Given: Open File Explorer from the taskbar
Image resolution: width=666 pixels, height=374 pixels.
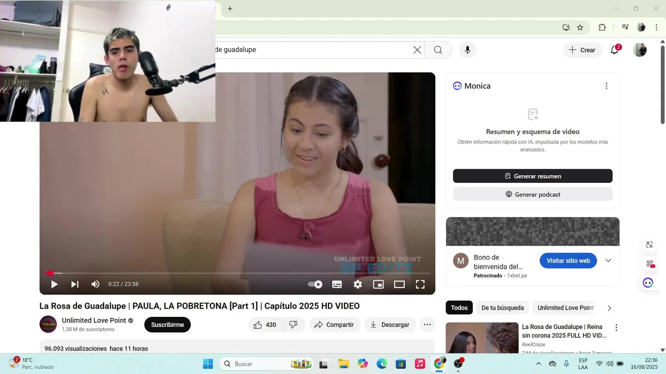Looking at the screenshot, I should pos(343,364).
